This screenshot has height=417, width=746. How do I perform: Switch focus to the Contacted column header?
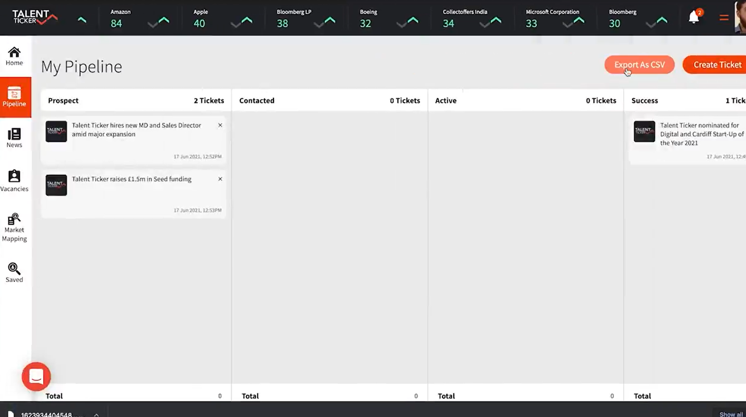pyautogui.click(x=256, y=100)
